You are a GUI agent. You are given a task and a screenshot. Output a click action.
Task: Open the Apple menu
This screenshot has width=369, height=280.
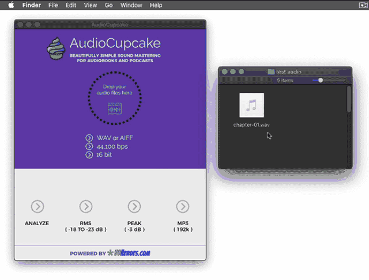click(11, 5)
